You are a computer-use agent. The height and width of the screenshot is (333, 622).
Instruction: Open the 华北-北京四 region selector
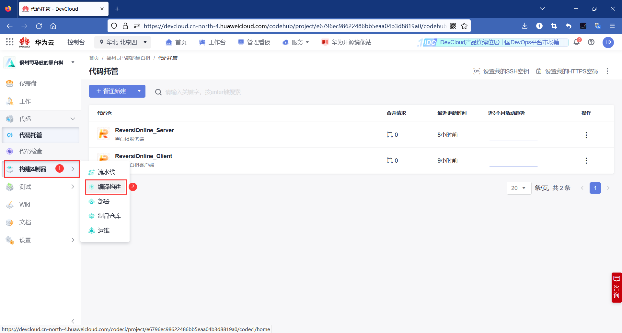[x=123, y=42]
